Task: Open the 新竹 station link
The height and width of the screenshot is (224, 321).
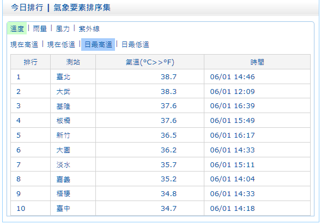Action: (x=63, y=135)
